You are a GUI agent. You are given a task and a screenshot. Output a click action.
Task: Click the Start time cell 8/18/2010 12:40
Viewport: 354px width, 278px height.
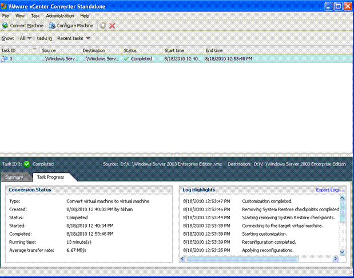pyautogui.click(x=182, y=59)
